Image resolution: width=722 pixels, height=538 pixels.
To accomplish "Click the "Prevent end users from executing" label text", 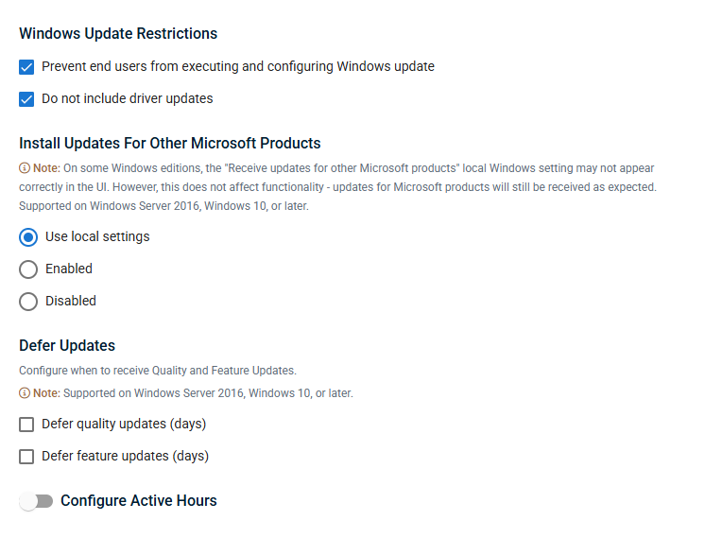I will tap(238, 67).
